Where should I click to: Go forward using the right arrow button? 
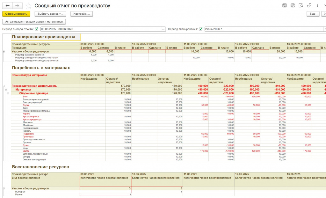coord(18,6)
